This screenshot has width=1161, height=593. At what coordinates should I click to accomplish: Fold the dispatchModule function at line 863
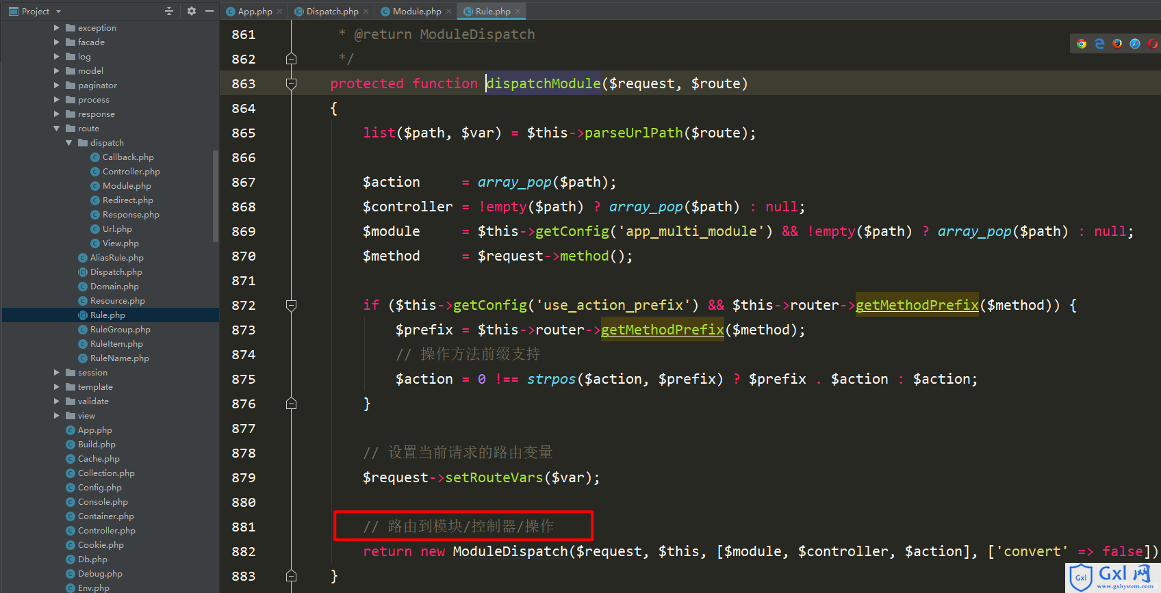pyautogui.click(x=291, y=83)
